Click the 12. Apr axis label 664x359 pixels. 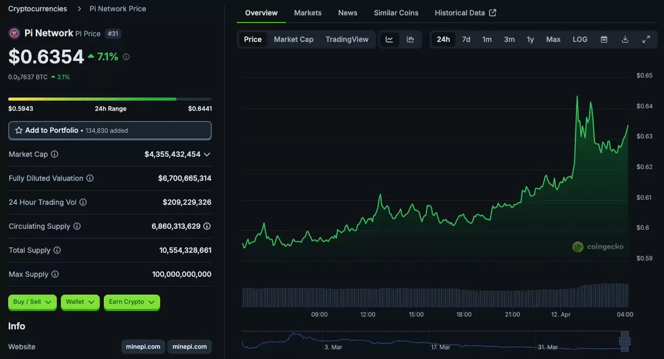(x=561, y=314)
